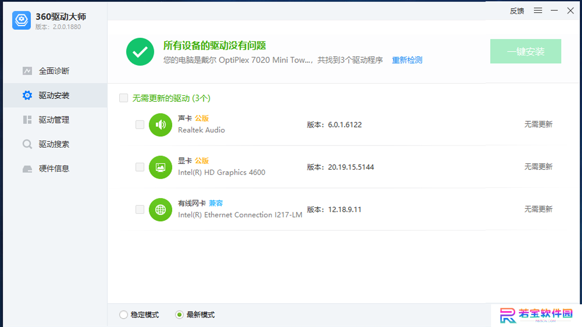Viewport: 582px width, 327px height.
Task: Click the 硬件信息 drive icon in sidebar
Action: [27, 169]
